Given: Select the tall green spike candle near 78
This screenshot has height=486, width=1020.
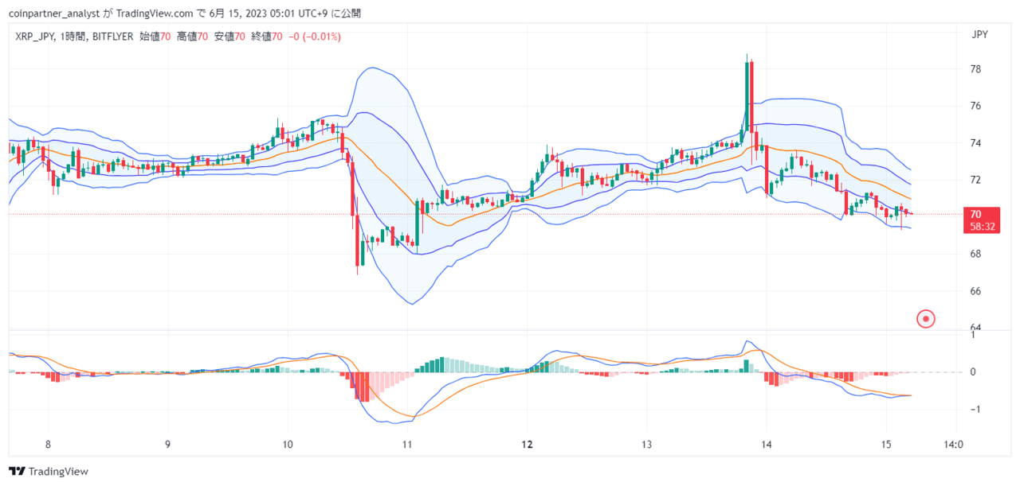Looking at the screenshot, I should click(x=747, y=94).
